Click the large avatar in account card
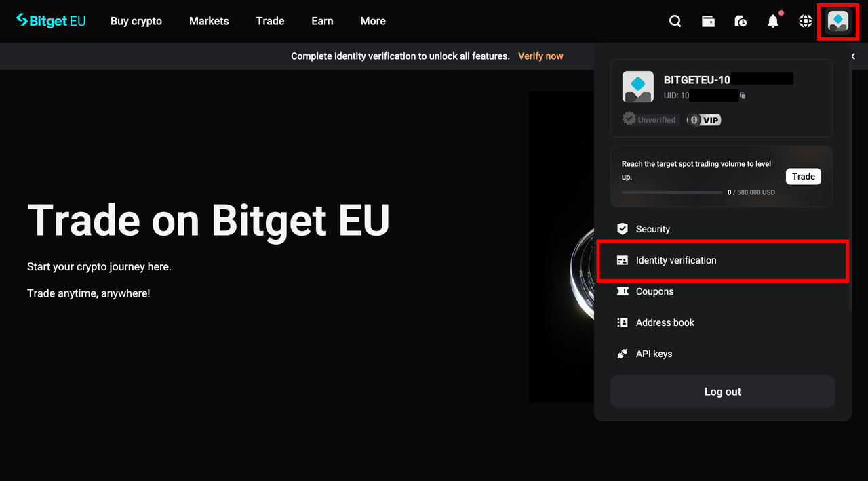868x481 pixels. tap(638, 87)
